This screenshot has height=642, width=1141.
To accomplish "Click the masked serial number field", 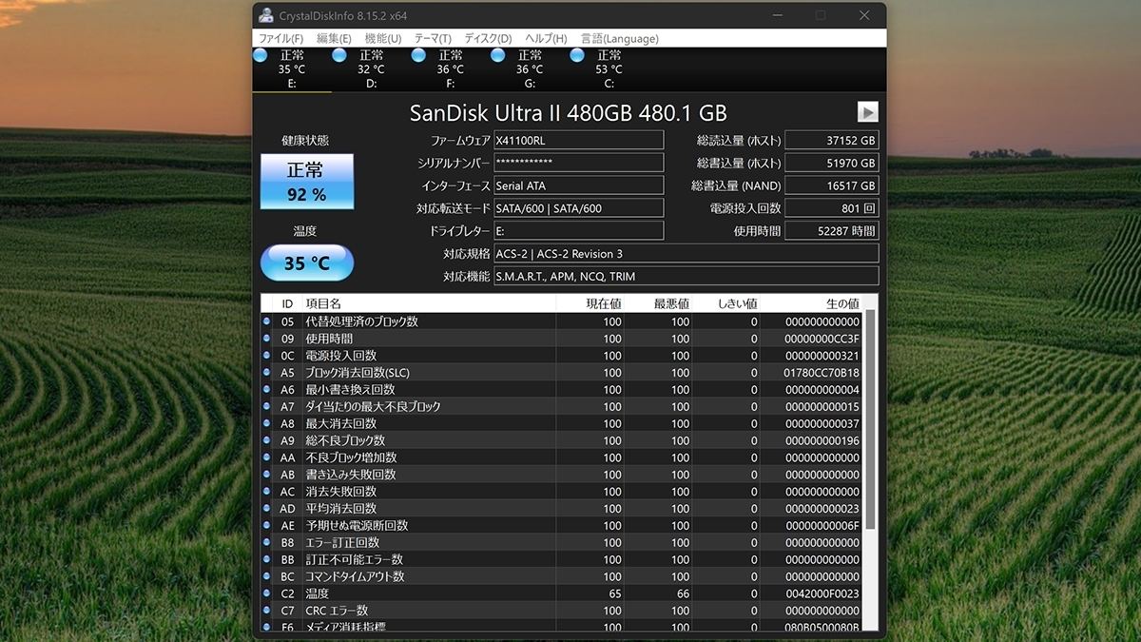I will click(x=578, y=163).
